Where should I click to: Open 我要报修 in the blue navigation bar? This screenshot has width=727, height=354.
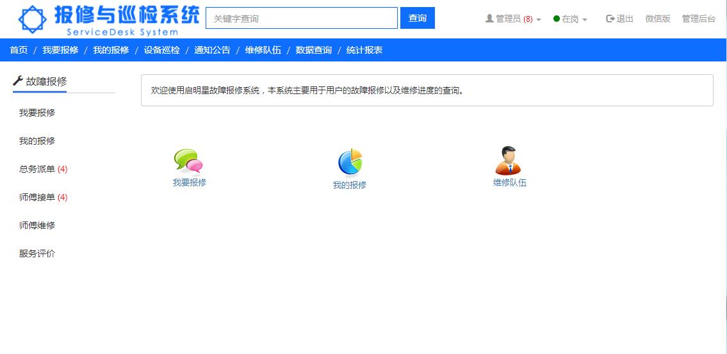pos(60,50)
